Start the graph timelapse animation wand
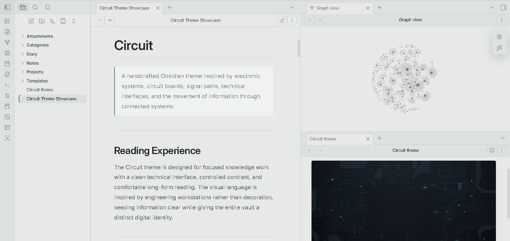Screen dimensions: 510x241 [499, 48]
